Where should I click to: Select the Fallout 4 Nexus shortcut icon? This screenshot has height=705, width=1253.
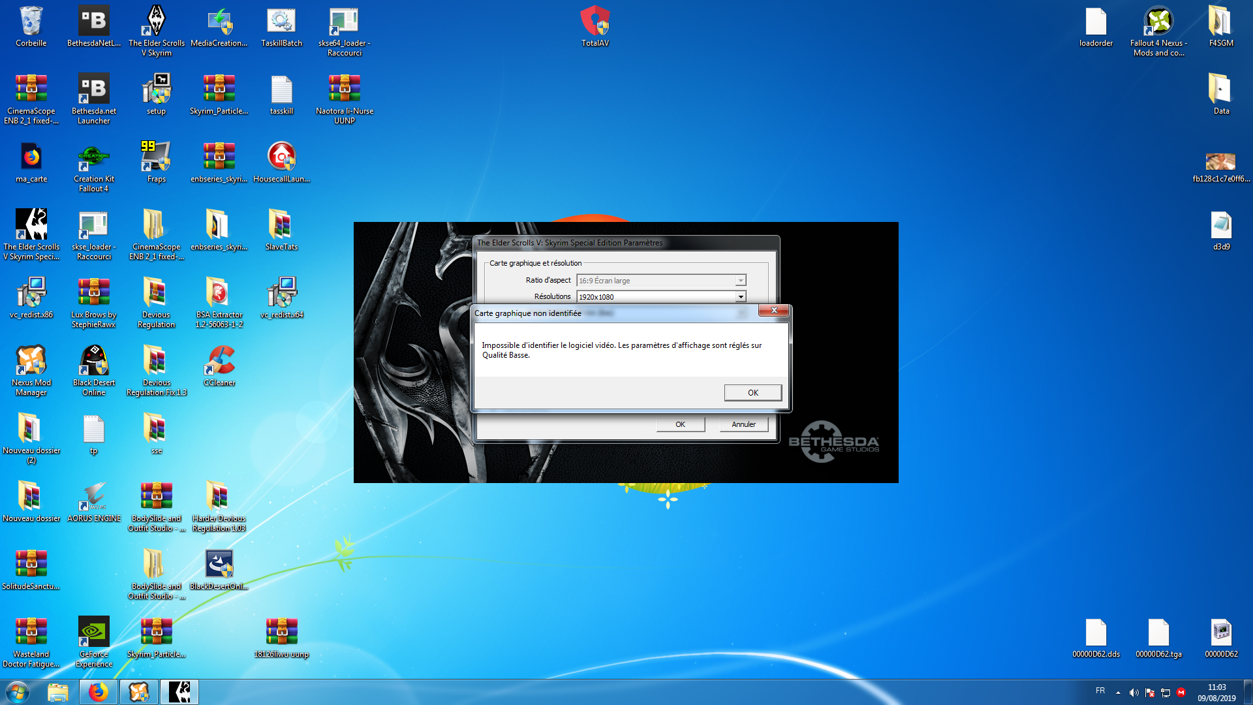[1158, 31]
